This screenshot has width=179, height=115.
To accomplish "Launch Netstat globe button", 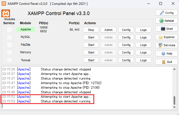I will [166, 21].
